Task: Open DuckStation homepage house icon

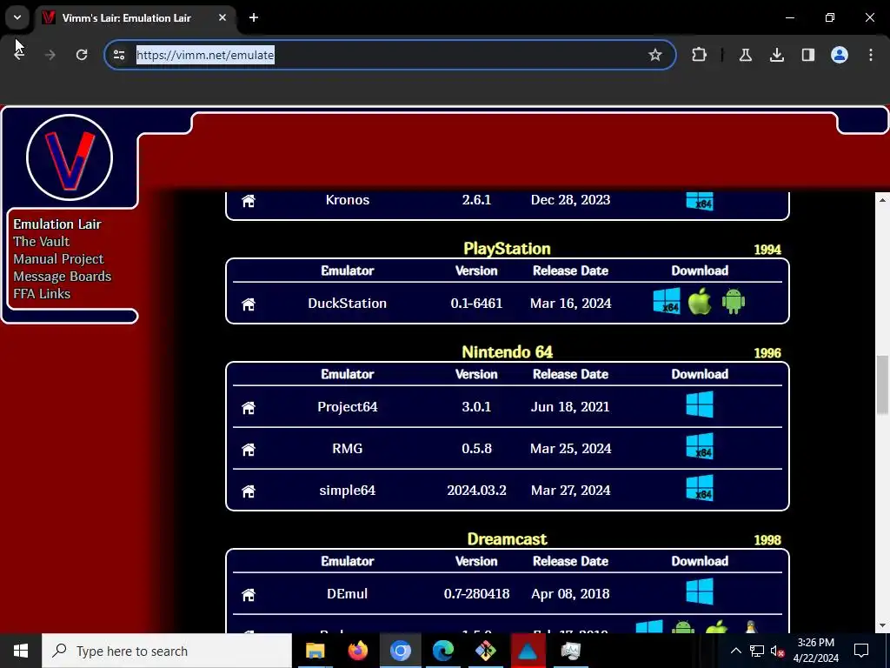Action: point(249,304)
